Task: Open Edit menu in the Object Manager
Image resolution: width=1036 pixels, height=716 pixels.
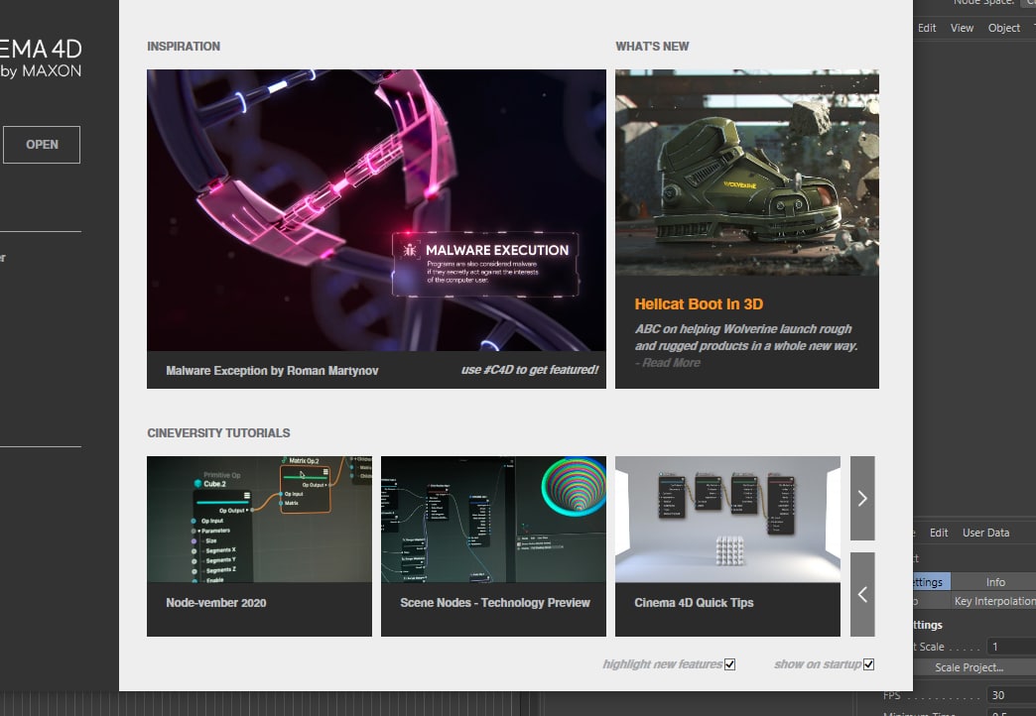Action: pos(926,28)
